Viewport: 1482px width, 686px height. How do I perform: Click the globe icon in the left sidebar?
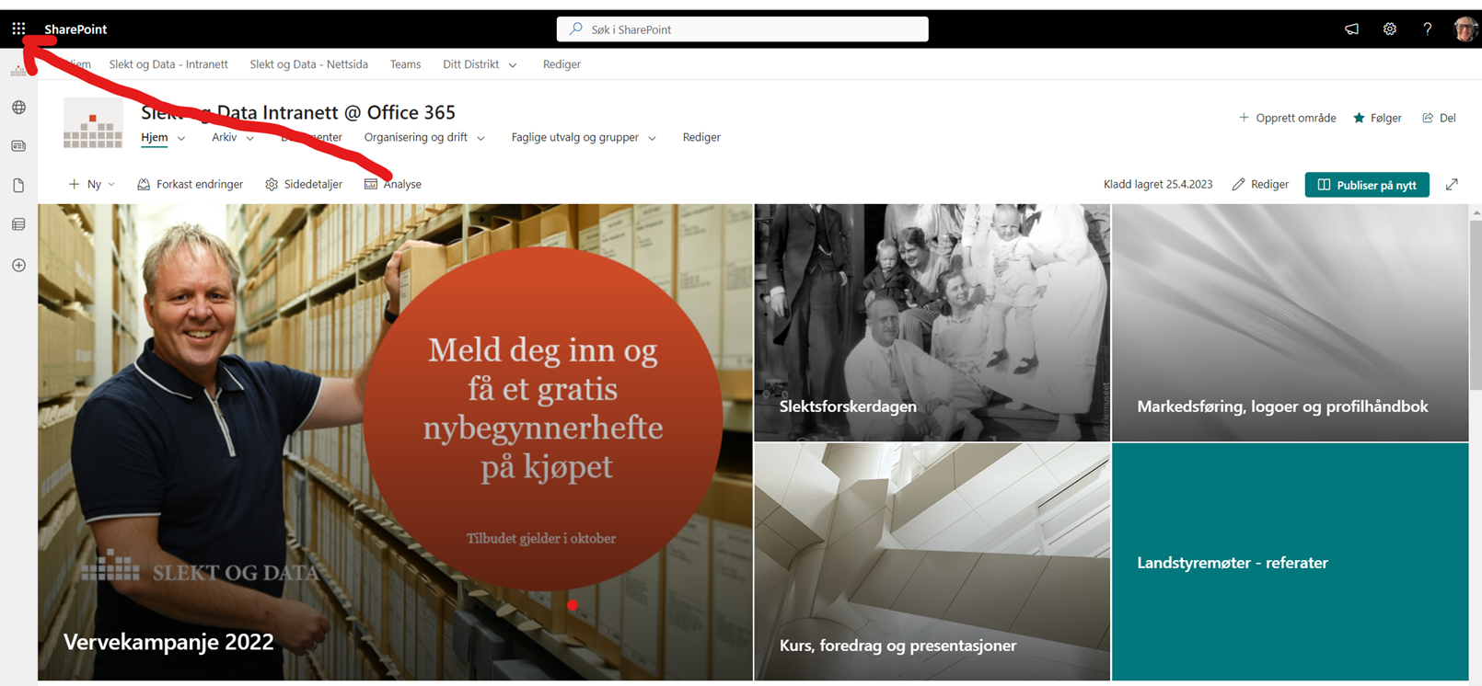click(18, 108)
